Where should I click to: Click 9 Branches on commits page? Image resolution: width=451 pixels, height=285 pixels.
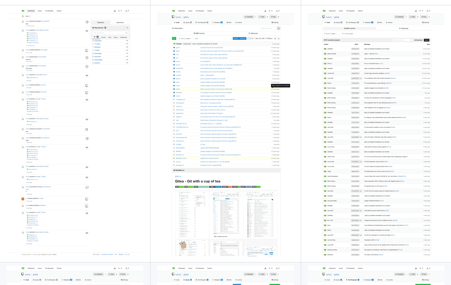(404, 28)
